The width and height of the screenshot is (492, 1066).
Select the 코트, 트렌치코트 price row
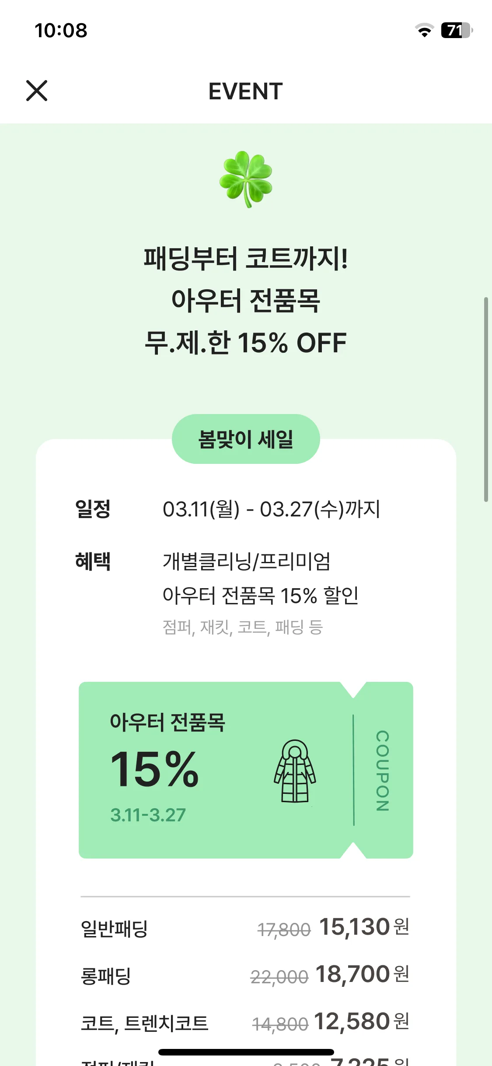(x=245, y=1023)
